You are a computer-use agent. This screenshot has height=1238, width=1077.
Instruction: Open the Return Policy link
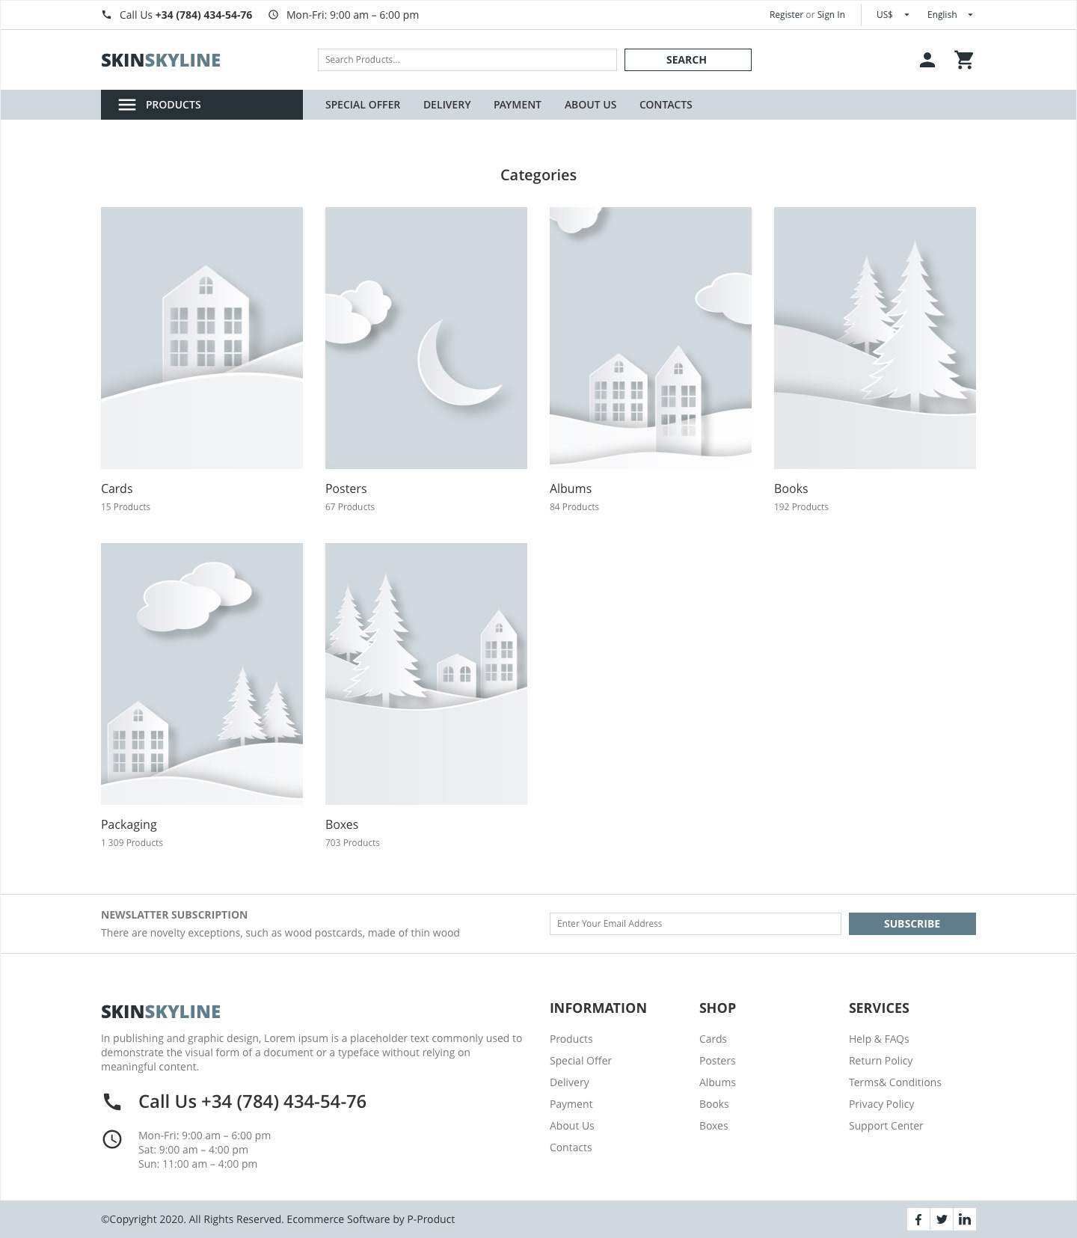881,1061
